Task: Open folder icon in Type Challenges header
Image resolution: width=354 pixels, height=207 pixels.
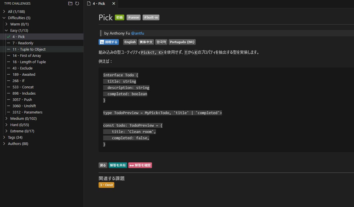Action: point(70,3)
